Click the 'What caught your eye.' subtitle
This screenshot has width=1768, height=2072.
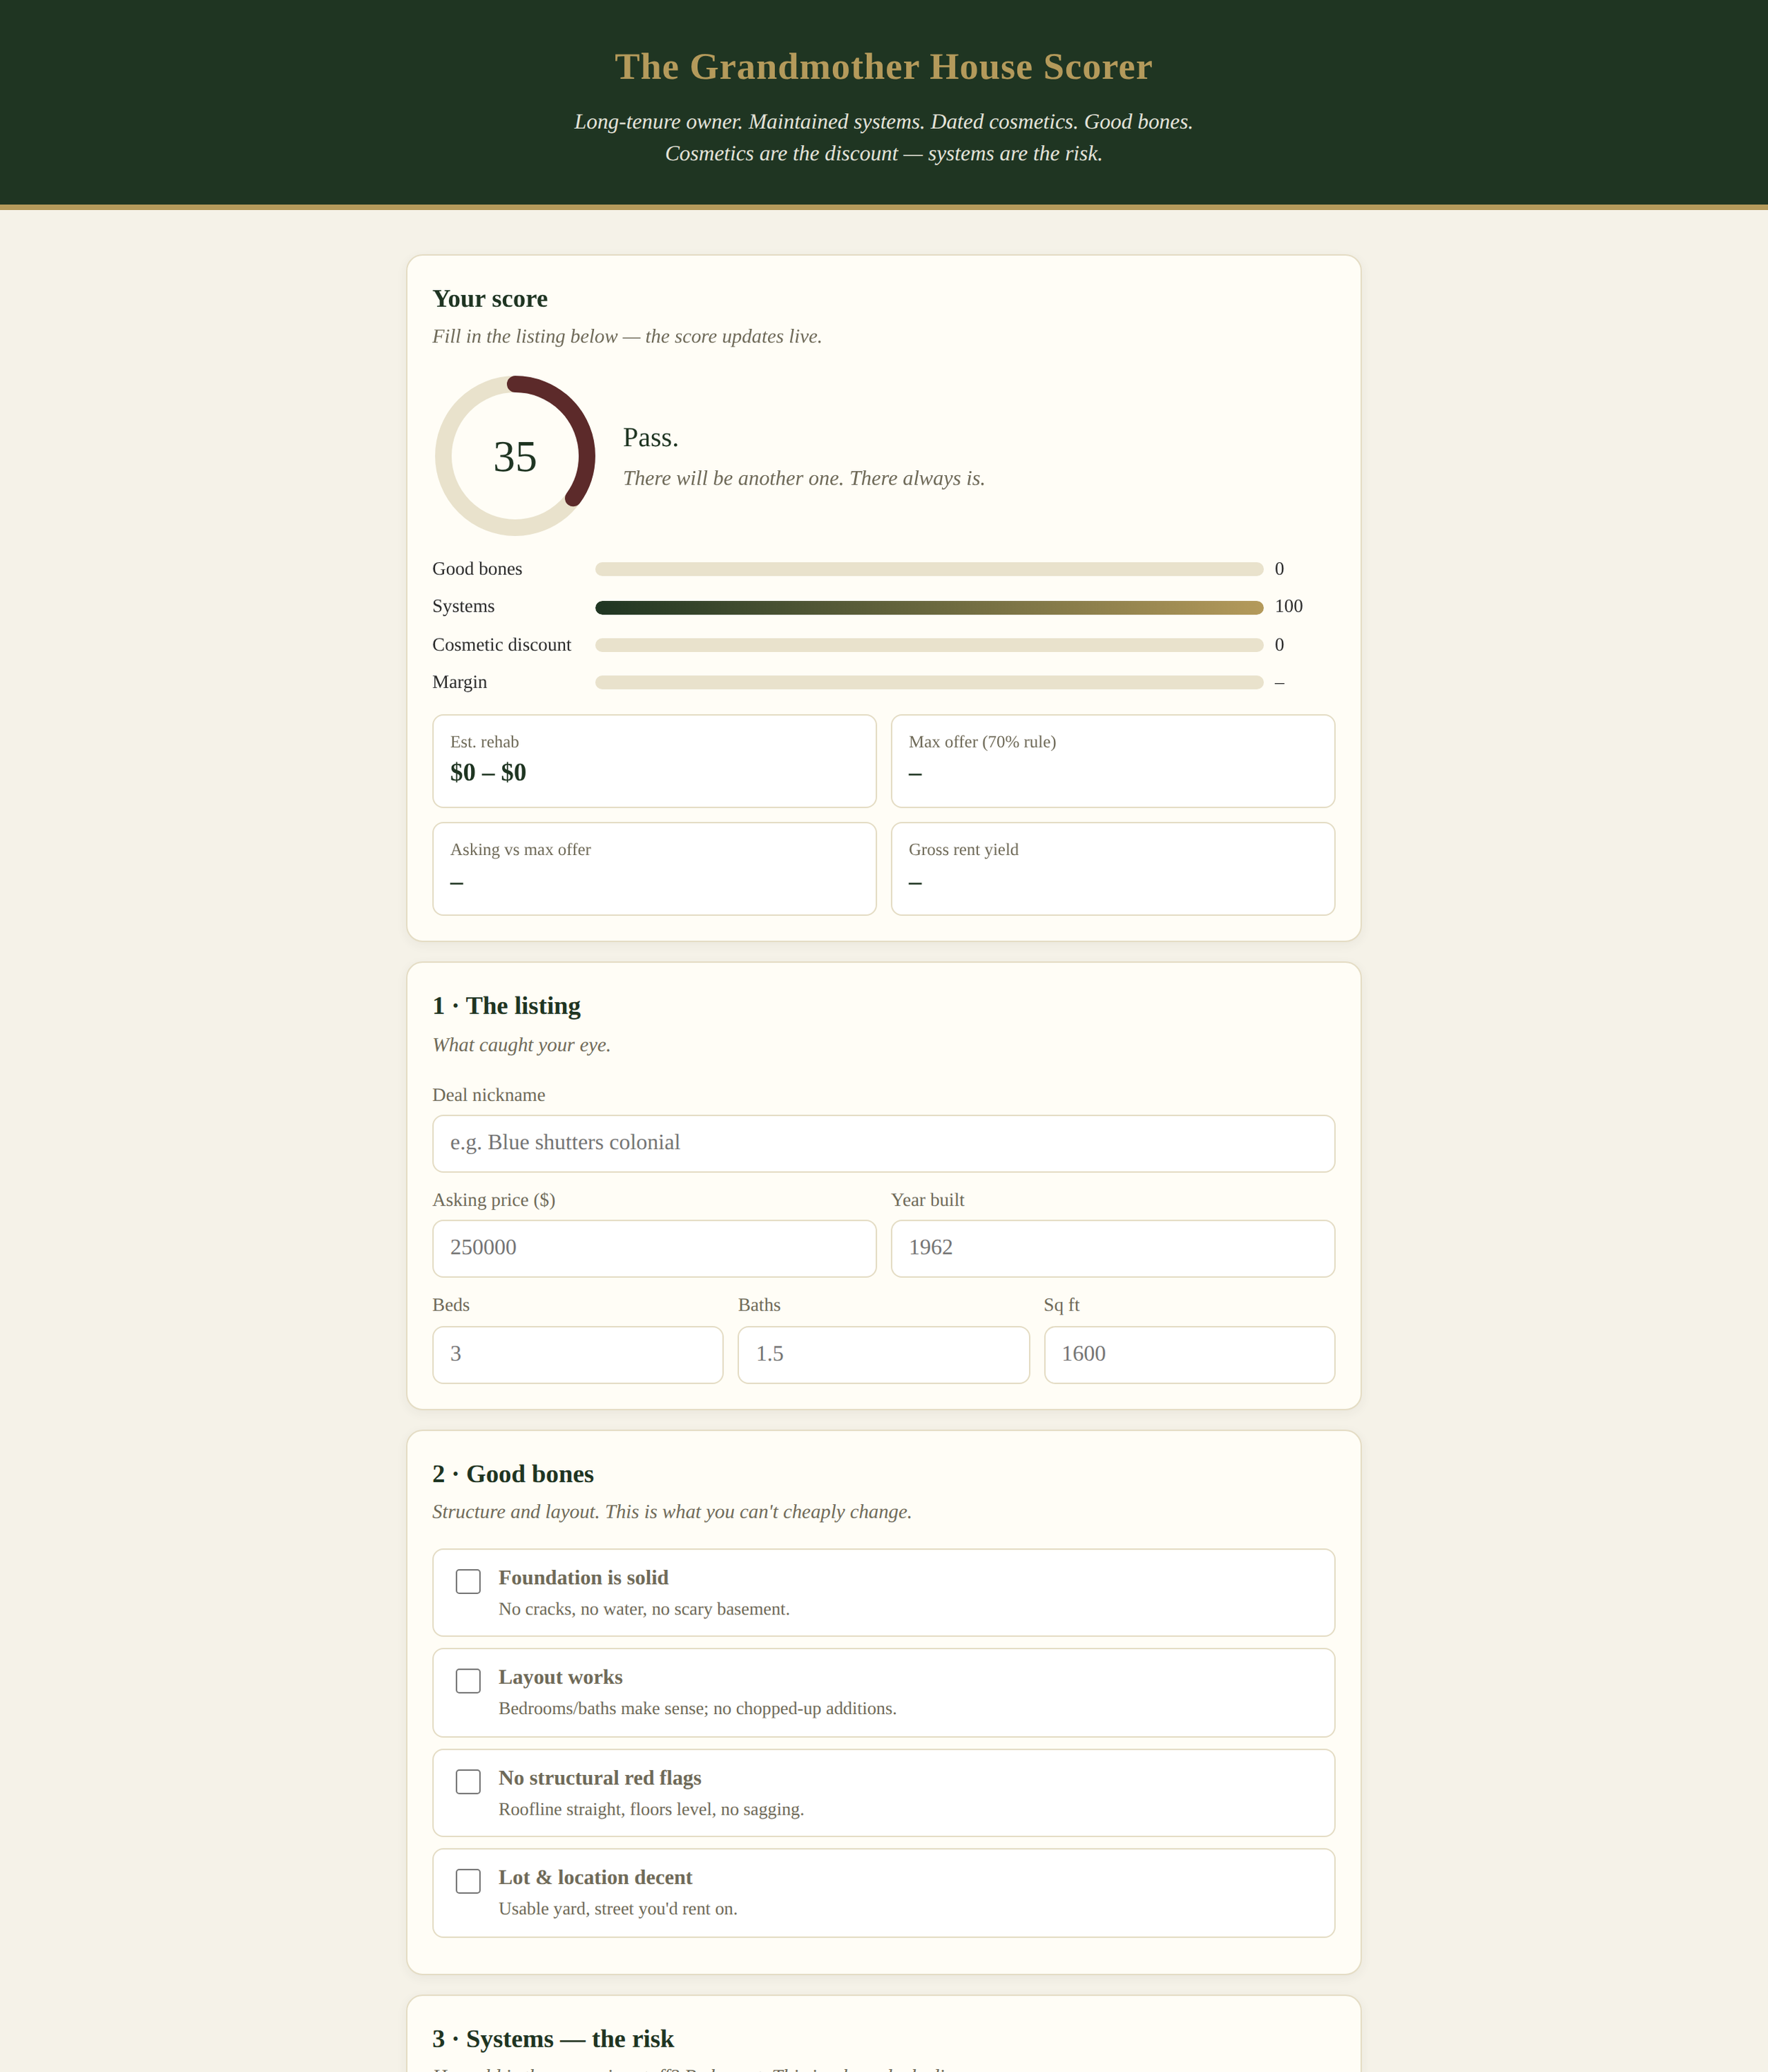pos(521,1045)
